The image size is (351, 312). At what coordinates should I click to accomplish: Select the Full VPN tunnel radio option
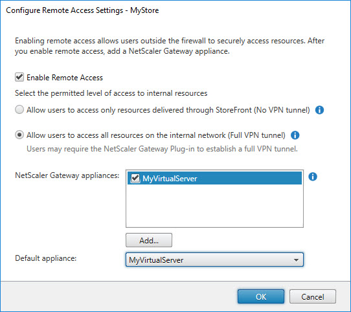19,135
